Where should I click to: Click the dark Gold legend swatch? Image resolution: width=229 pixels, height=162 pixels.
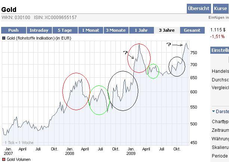[x=4, y=38]
